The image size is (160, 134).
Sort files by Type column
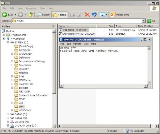(x=126, y=26)
